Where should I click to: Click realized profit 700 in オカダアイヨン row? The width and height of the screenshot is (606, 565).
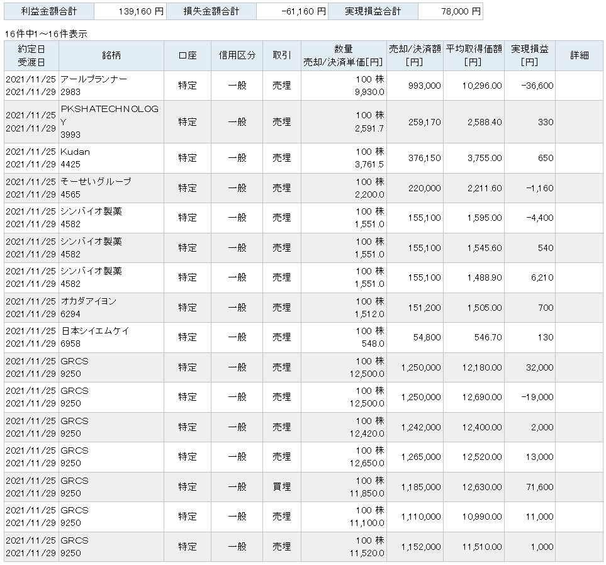point(546,308)
